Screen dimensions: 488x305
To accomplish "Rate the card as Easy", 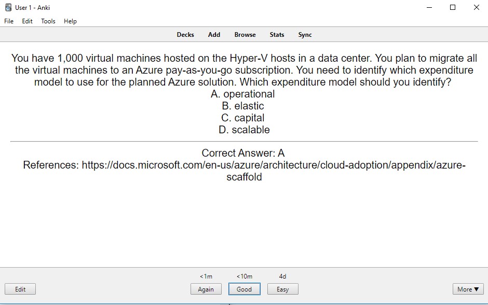I will click(x=283, y=289).
